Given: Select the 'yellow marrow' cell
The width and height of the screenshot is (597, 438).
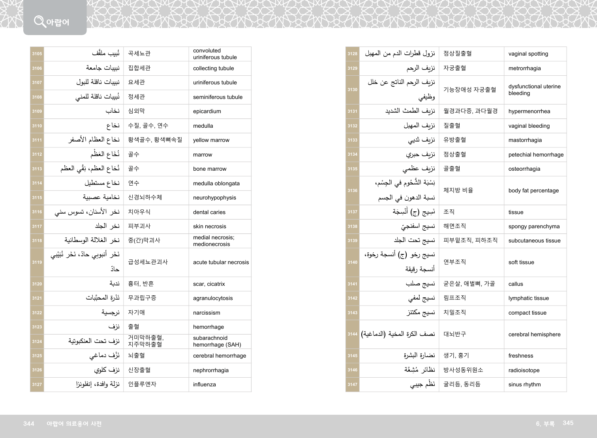Looking at the screenshot, I should click(x=211, y=140).
